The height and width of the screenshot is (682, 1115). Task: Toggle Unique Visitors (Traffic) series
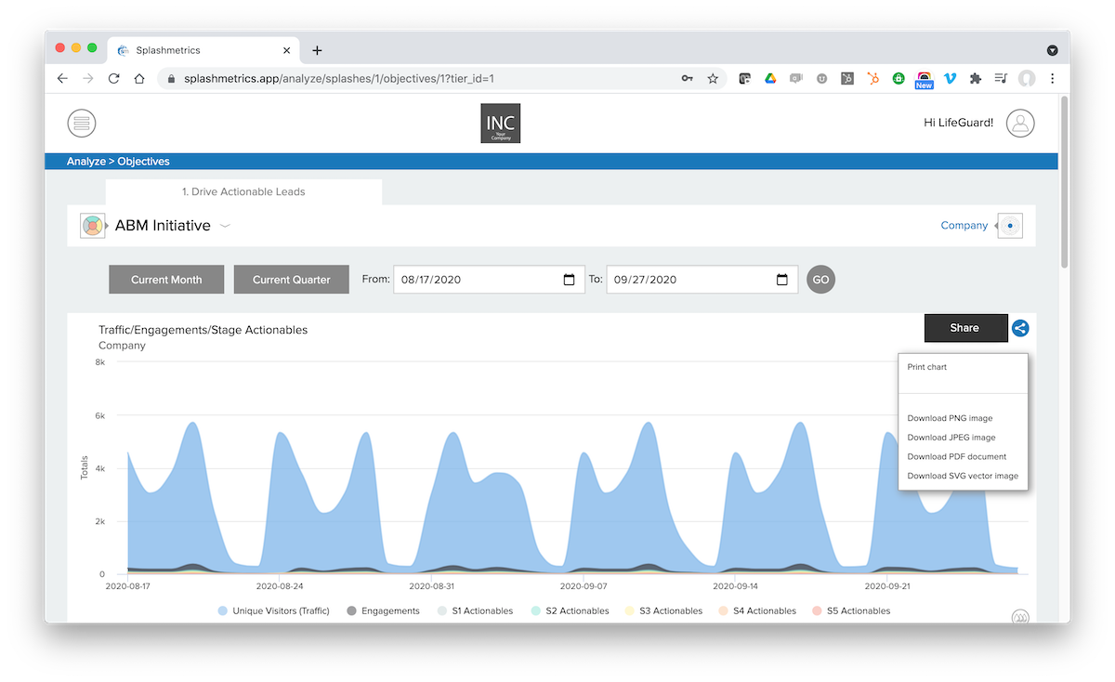coord(274,610)
